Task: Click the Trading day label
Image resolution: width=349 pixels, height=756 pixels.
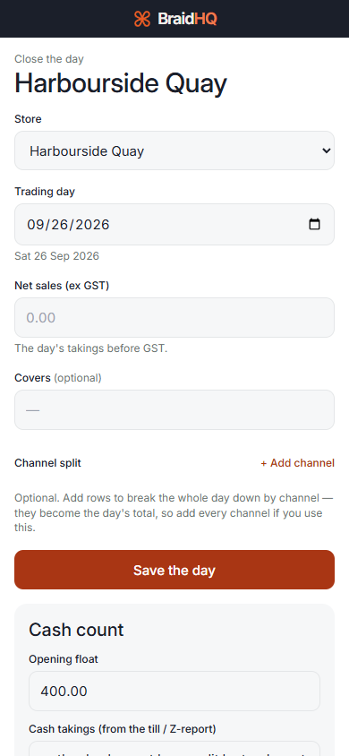Action: (45, 192)
